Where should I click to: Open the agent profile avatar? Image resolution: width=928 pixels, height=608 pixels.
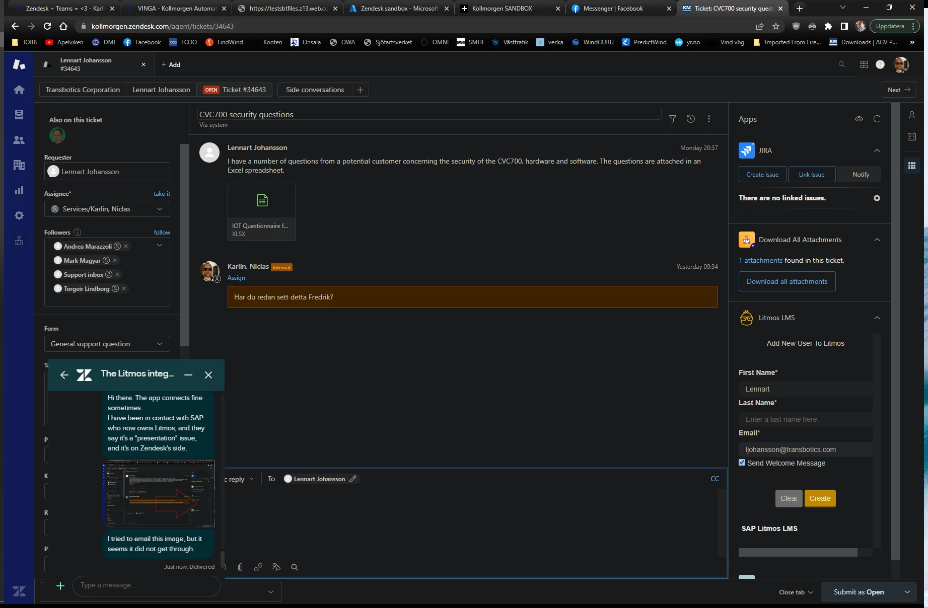click(900, 64)
